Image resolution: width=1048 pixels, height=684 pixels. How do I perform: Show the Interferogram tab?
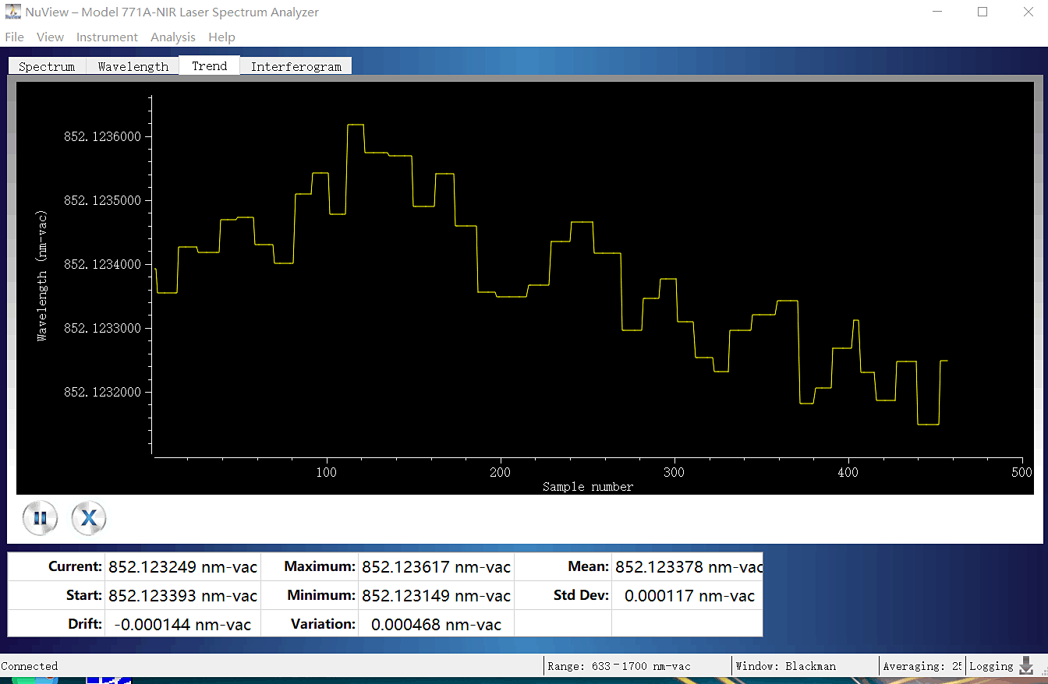pyautogui.click(x=296, y=66)
